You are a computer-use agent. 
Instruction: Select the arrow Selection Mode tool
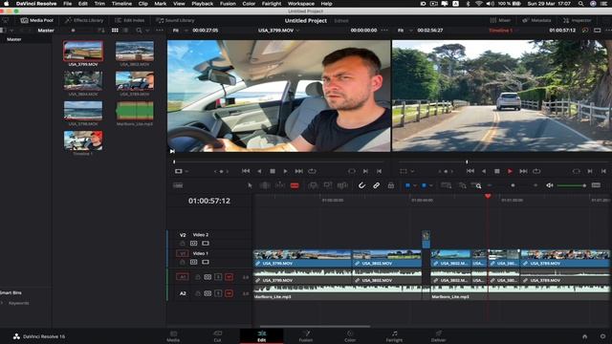250,185
